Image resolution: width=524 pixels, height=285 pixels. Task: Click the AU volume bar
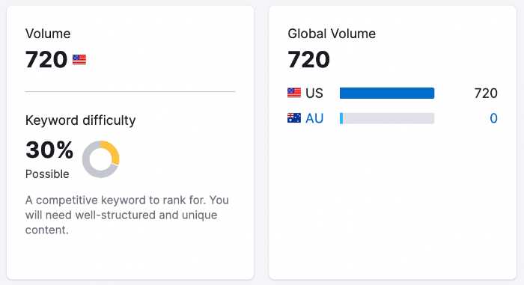coord(387,118)
